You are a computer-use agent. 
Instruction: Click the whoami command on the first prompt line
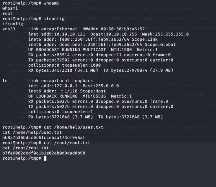coord(51,3)
